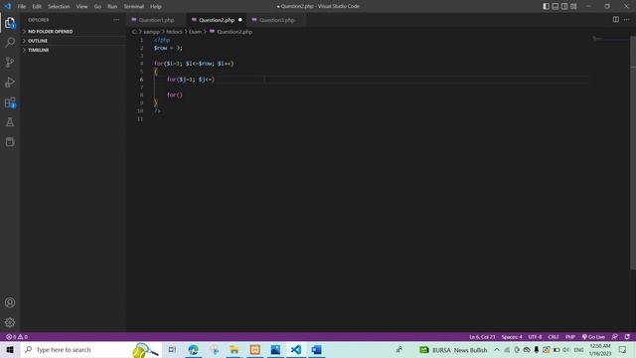The width and height of the screenshot is (636, 358).
Task: Open the Source Control view
Action: pyautogui.click(x=10, y=62)
